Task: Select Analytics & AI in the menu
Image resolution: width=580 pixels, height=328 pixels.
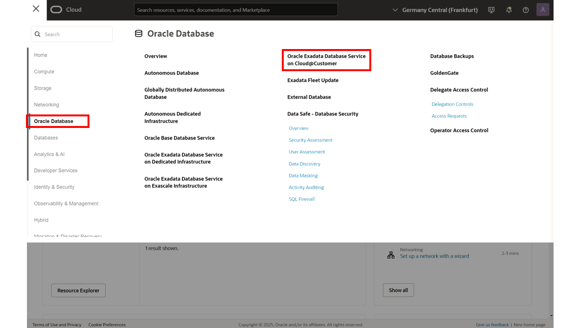Action: coord(49,154)
